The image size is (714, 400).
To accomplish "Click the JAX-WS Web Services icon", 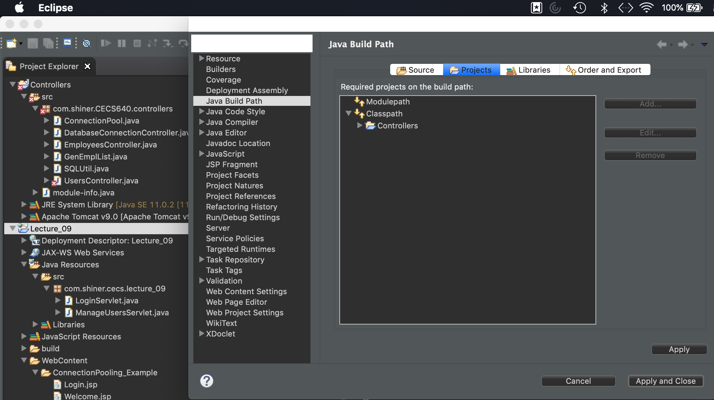I will [x=35, y=253].
